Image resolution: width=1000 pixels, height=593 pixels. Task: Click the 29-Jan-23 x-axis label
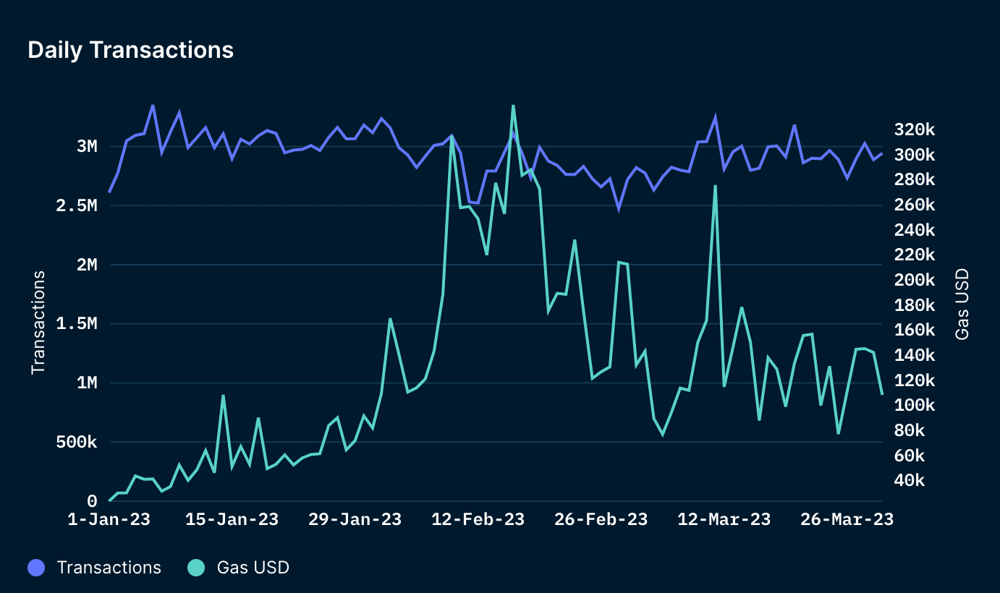point(355,520)
